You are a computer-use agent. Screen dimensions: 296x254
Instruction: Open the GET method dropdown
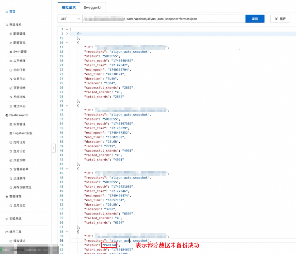pos(70,19)
